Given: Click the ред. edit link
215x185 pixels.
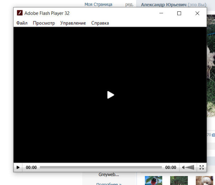Looking at the screenshot, I should click(129, 4).
